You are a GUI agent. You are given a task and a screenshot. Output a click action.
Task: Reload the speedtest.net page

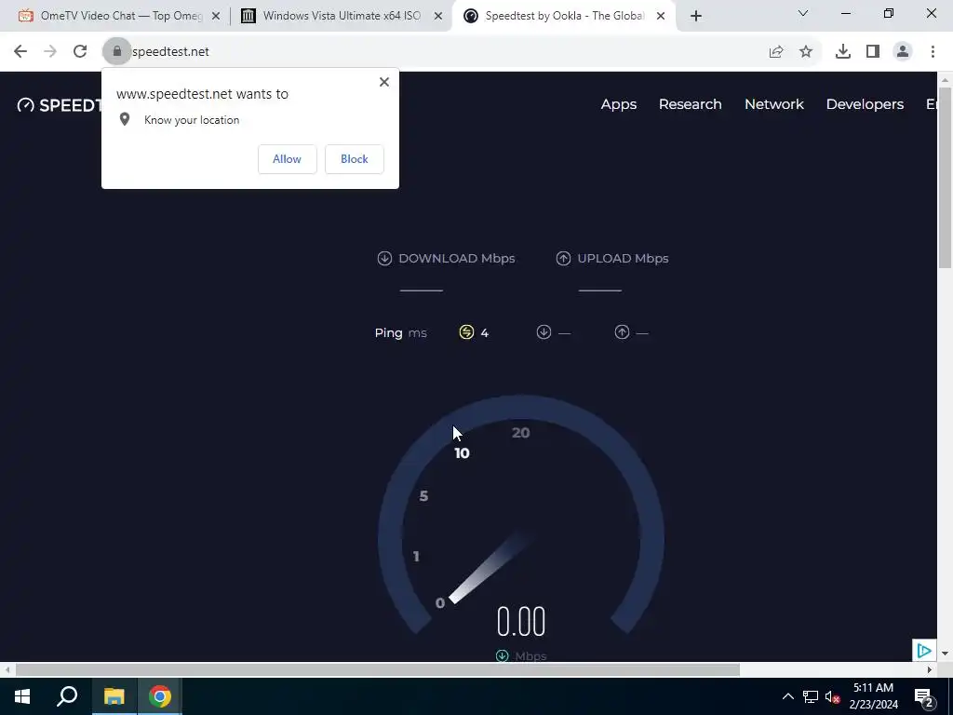point(80,52)
